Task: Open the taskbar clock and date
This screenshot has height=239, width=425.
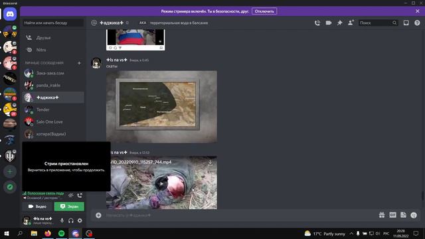Action: tap(400, 233)
